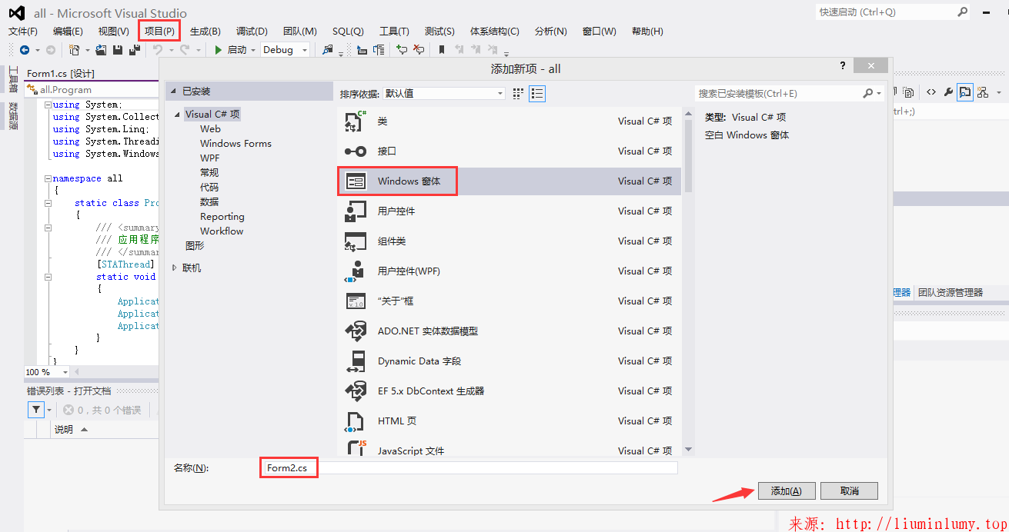The height and width of the screenshot is (532, 1009).
Task: Click the navigate backward arrow icon
Action: click(x=25, y=50)
